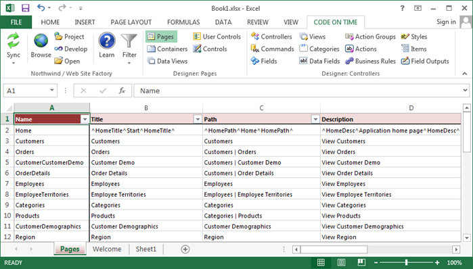Open the Name Box dropdown arrow

(52, 91)
